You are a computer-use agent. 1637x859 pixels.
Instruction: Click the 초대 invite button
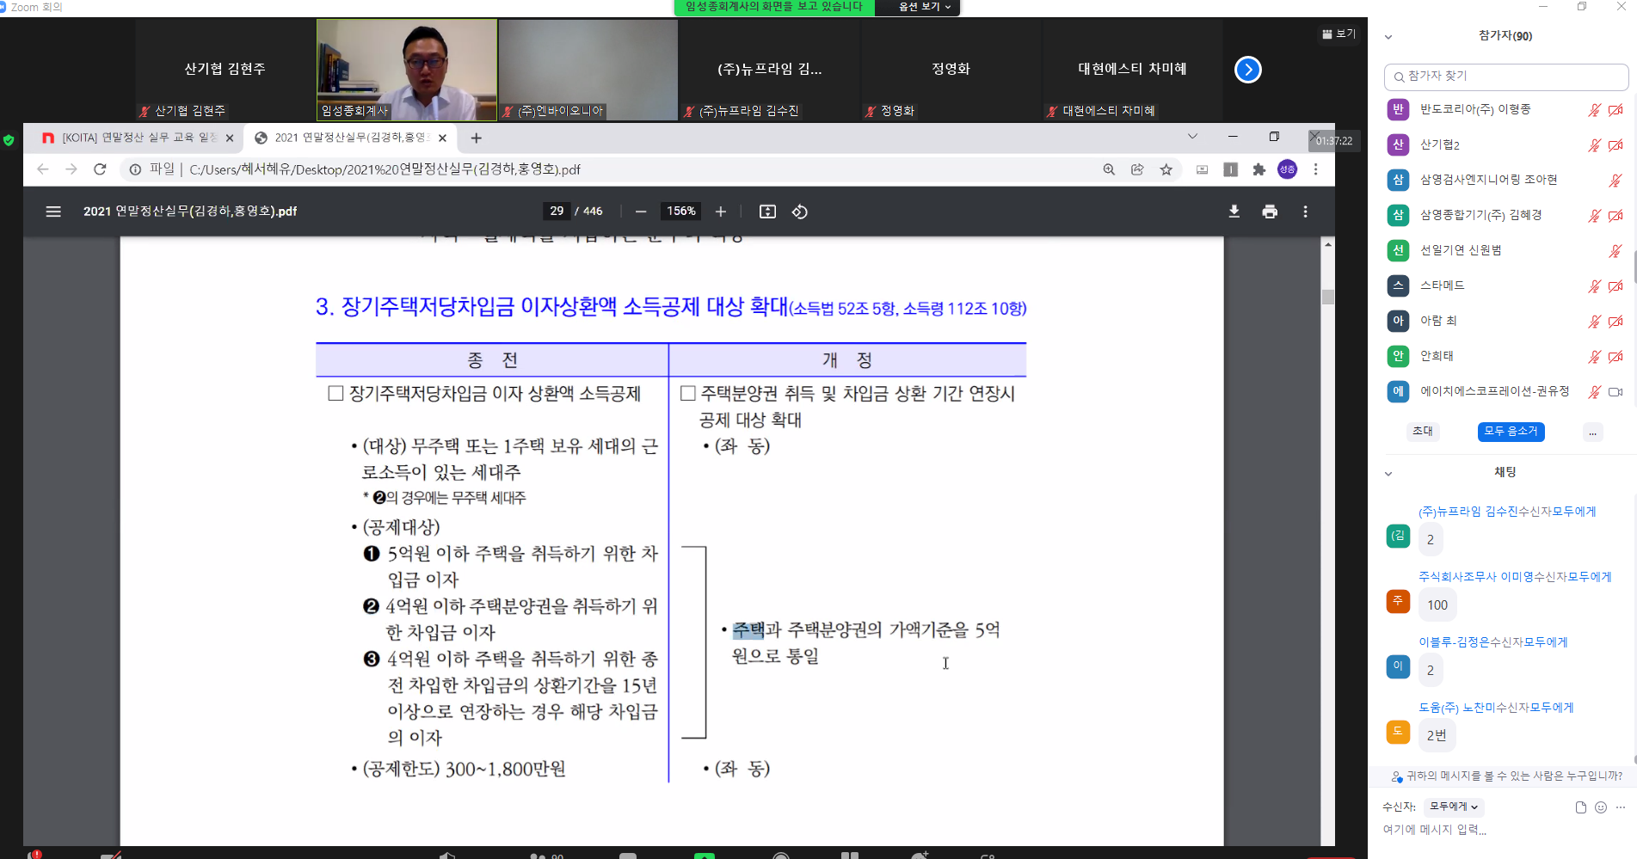1423,432
